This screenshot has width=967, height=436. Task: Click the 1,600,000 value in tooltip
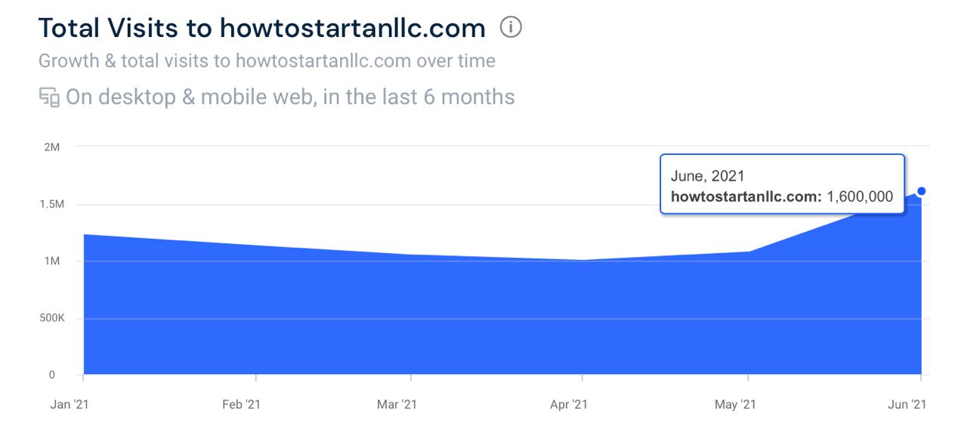[860, 196]
